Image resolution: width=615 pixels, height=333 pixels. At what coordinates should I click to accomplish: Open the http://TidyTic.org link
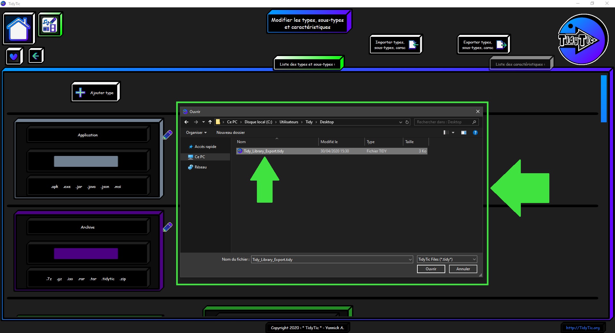pos(583,328)
